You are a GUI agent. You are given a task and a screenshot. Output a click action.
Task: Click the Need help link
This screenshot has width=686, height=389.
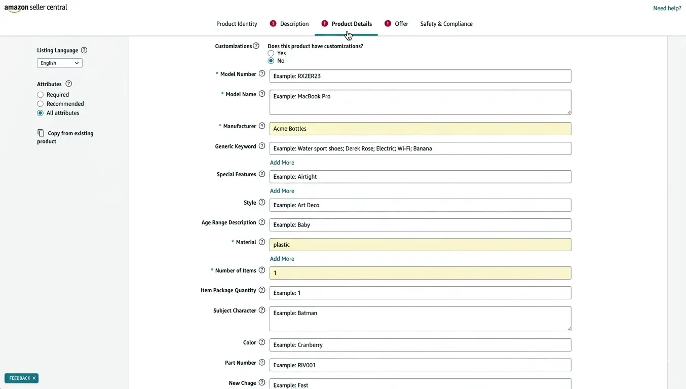click(x=667, y=8)
